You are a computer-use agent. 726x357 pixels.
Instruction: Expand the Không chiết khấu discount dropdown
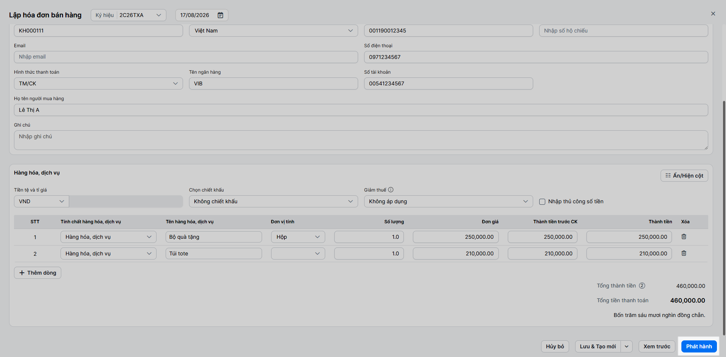[273, 201]
